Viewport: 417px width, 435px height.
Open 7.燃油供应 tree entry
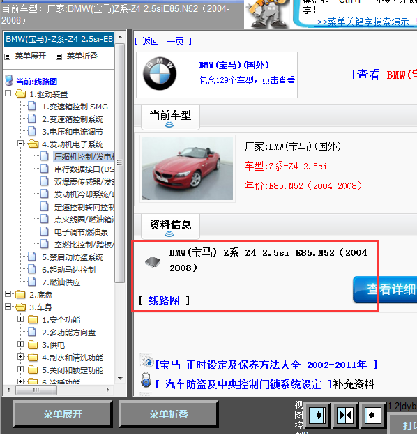pyautogui.click(x=61, y=282)
